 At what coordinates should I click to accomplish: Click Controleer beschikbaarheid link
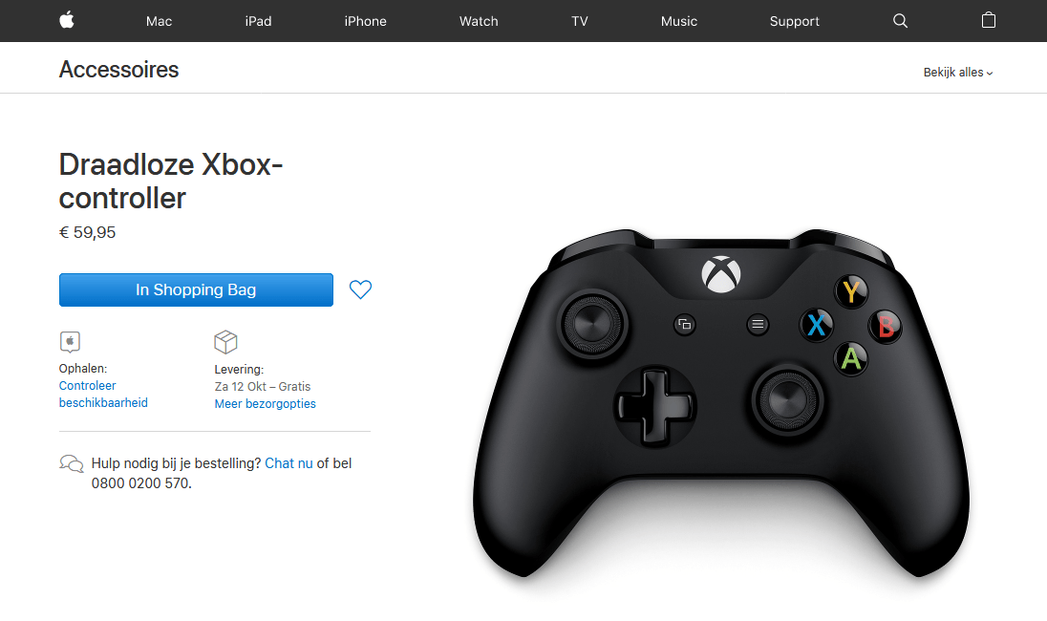(x=103, y=394)
